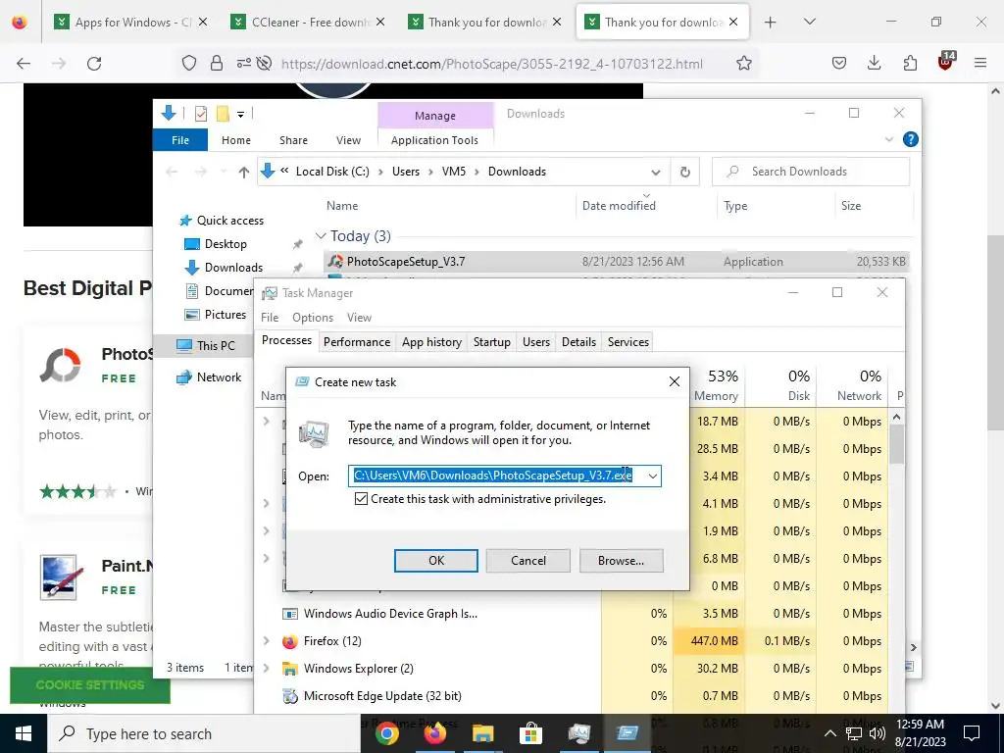Click Cancel in Create new task
The width and height of the screenshot is (1004, 753).
tap(528, 560)
